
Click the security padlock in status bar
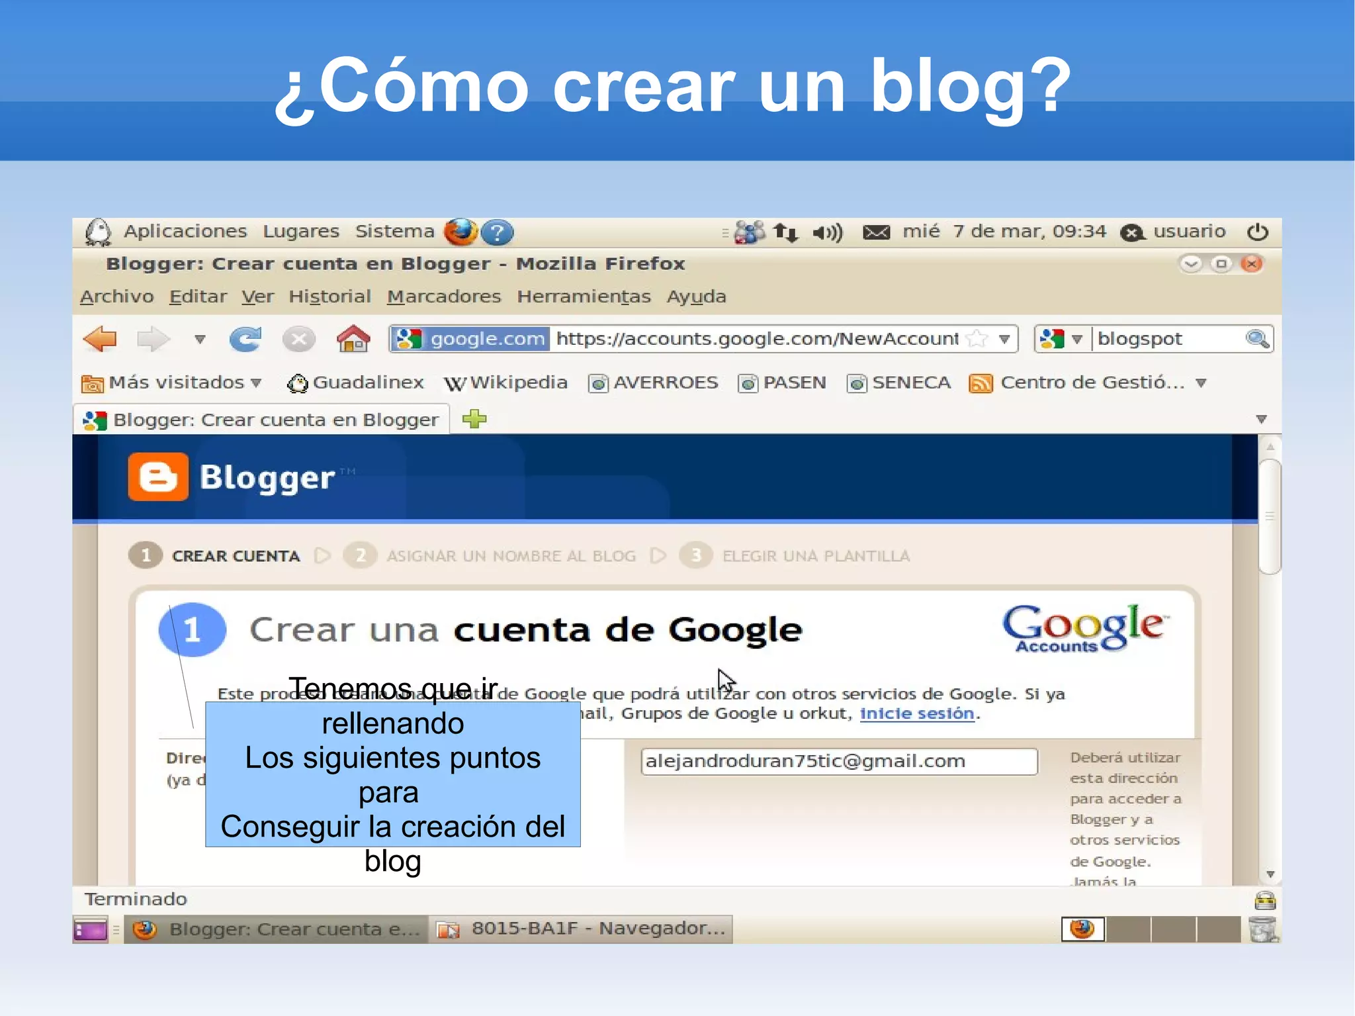pos(1265,900)
